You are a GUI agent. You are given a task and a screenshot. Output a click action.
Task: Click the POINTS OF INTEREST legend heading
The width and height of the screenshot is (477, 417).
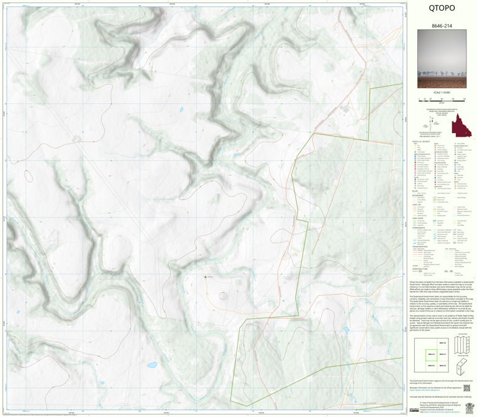coord(421,142)
